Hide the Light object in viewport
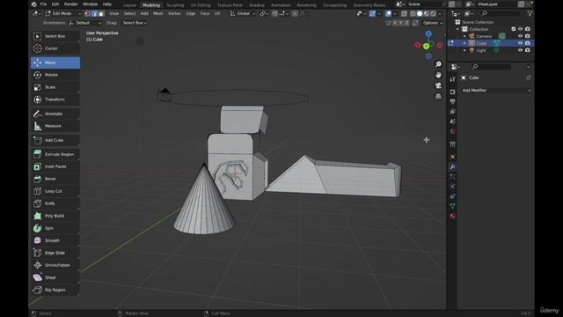Viewport: 563px width, 317px height. tap(520, 50)
